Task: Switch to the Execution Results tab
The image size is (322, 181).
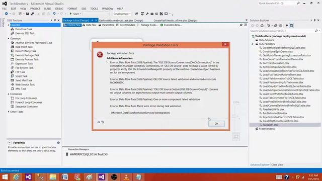Action: [x=171, y=25]
